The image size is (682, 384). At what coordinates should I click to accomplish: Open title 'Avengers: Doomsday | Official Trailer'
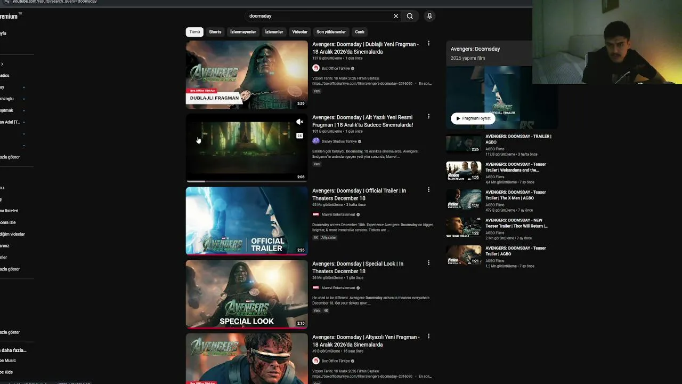click(359, 194)
